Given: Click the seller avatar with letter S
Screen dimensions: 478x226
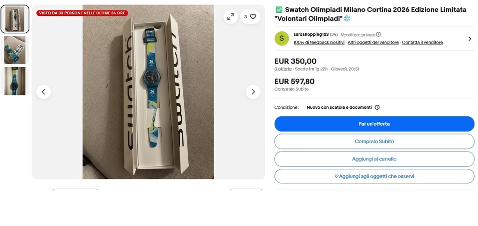Looking at the screenshot, I should pos(282,38).
